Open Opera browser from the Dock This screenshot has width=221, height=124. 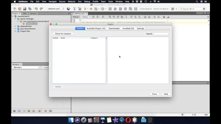click(x=128, y=120)
